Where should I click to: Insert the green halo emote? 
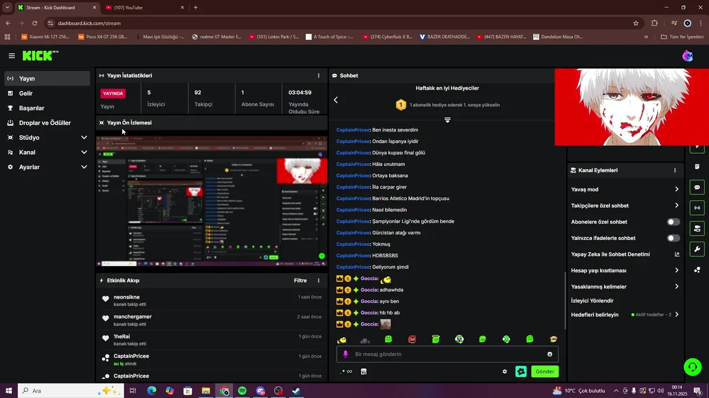tap(436, 339)
